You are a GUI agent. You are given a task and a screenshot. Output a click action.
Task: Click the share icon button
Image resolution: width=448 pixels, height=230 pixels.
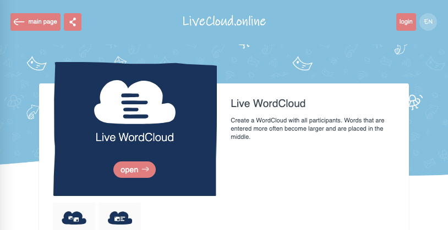click(73, 22)
